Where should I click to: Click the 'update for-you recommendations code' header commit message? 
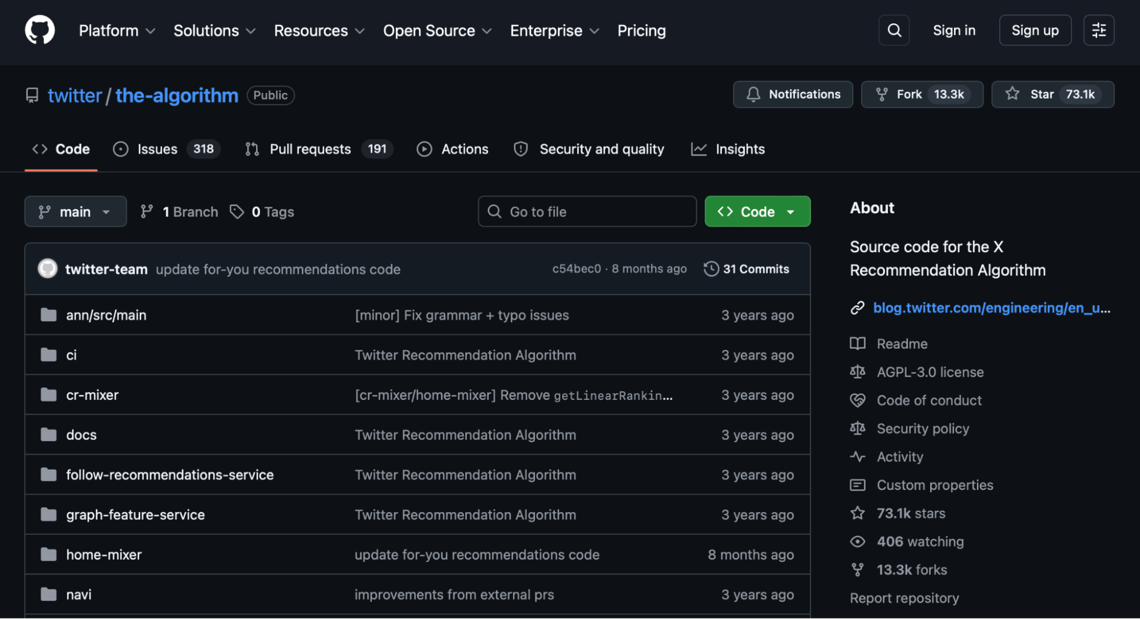[278, 269]
